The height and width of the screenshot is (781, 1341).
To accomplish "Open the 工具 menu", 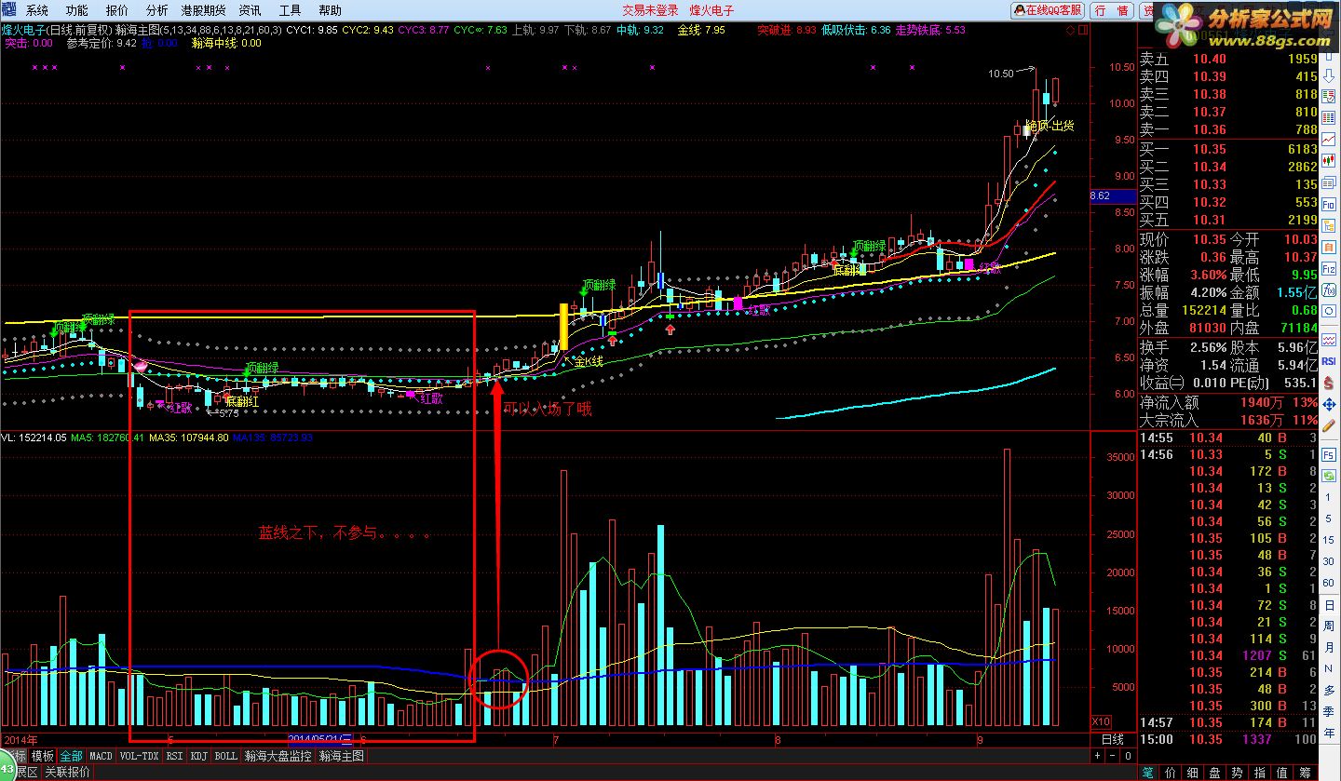I will pyautogui.click(x=291, y=10).
